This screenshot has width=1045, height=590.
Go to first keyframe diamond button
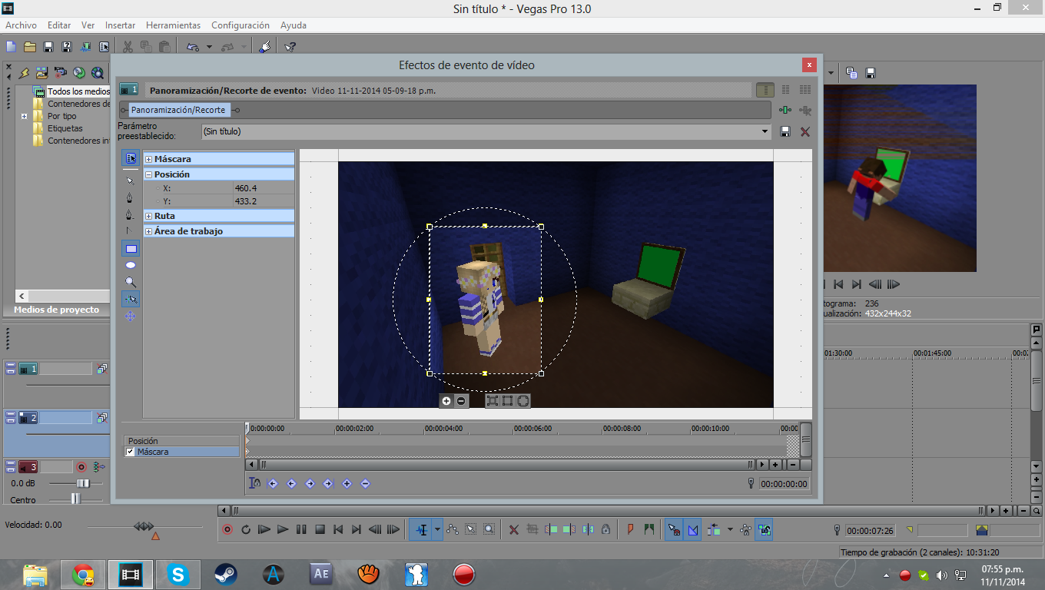click(x=272, y=483)
